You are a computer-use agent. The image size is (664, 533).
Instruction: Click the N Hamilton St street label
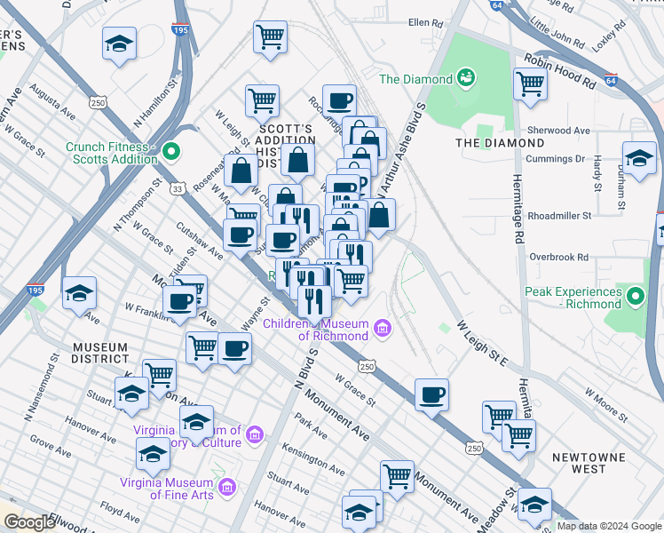click(155, 103)
